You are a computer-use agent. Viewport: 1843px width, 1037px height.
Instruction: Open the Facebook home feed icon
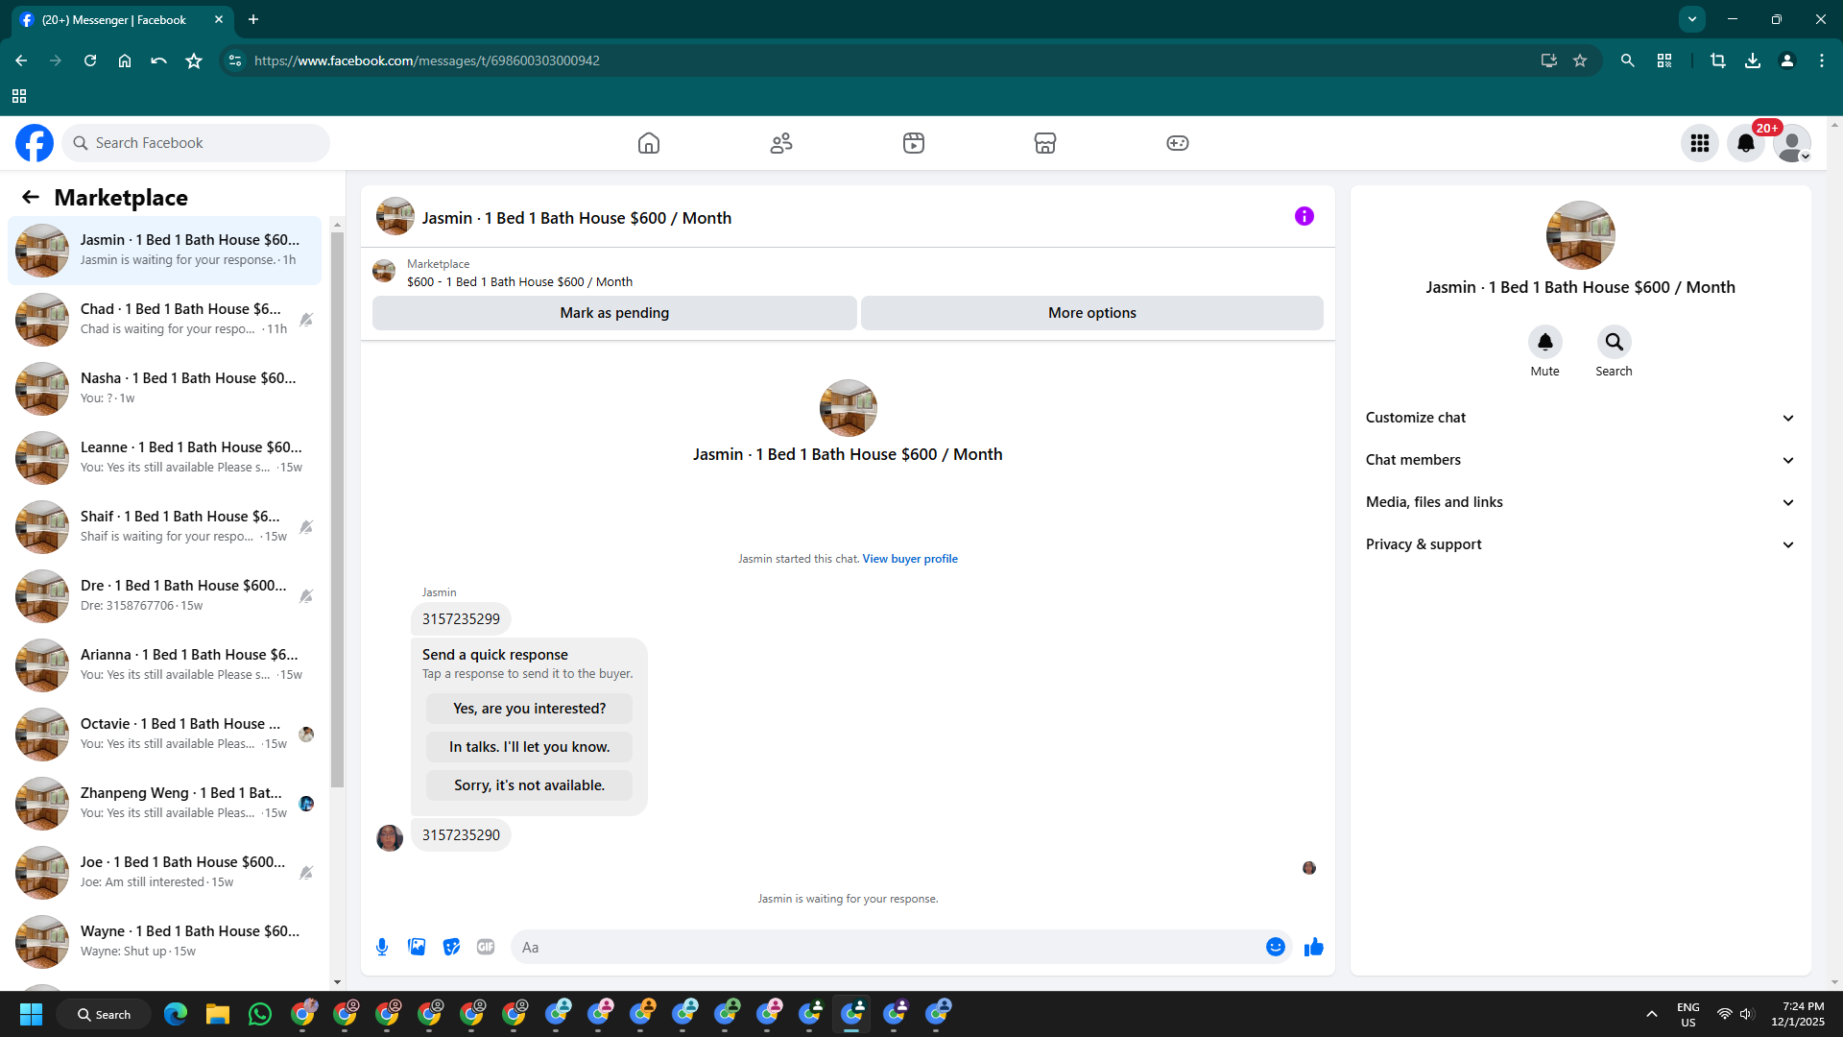649,143
